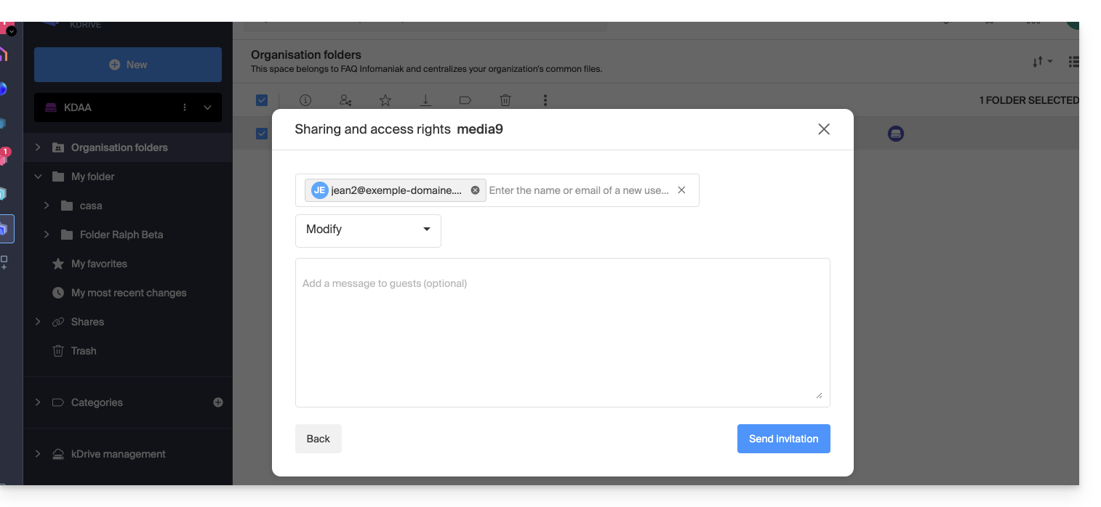This screenshot has height=507, width=1101.
Task: Remove the jean2 recipient chip
Action: [x=475, y=190]
